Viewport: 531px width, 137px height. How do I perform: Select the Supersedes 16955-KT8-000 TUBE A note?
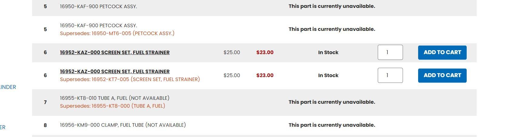[113, 106]
